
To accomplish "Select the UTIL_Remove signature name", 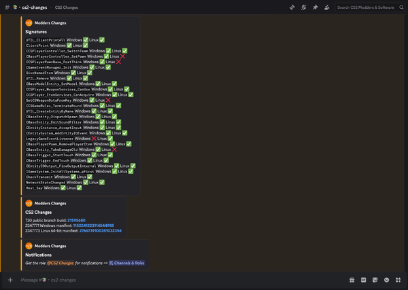I will pos(37,79).
